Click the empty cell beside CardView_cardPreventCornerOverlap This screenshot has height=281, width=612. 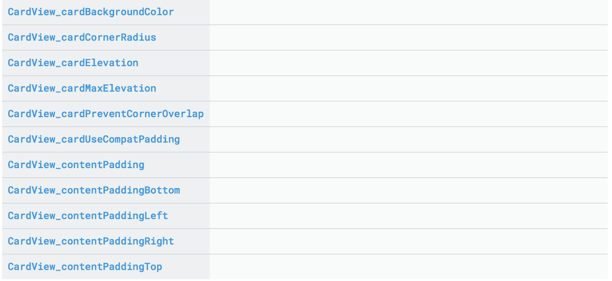[409, 114]
